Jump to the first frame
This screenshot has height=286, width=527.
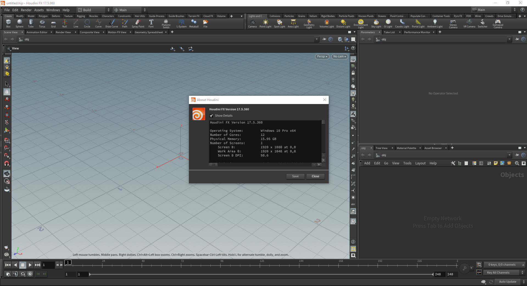(x=8, y=265)
